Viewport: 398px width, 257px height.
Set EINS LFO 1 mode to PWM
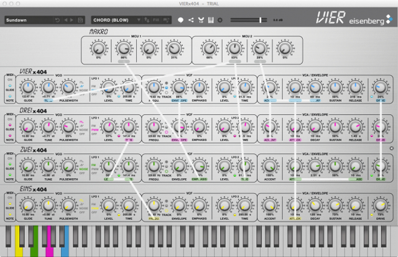(x=95, y=209)
